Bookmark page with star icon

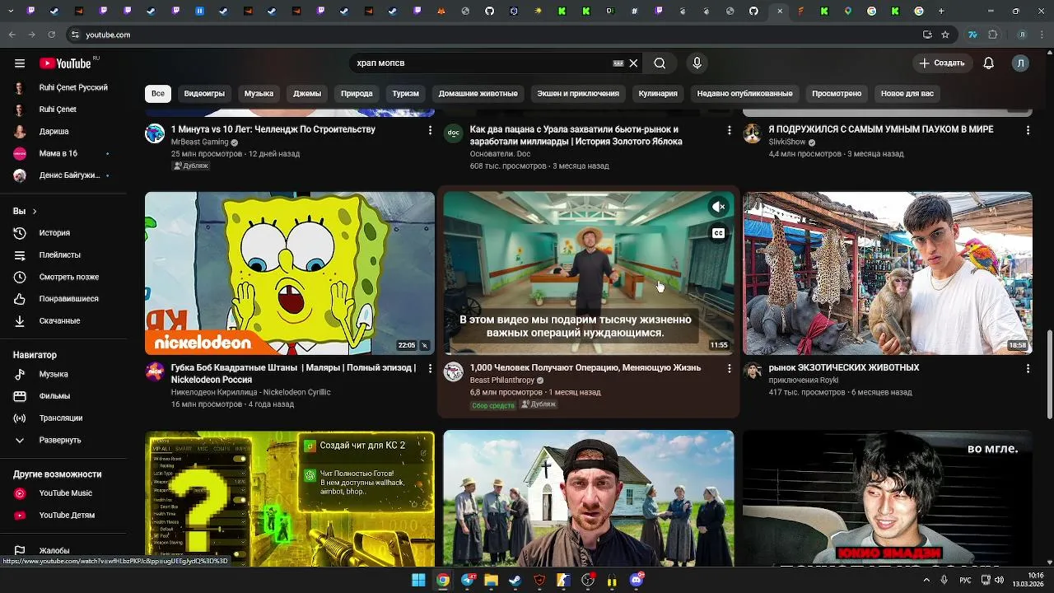pyautogui.click(x=945, y=35)
